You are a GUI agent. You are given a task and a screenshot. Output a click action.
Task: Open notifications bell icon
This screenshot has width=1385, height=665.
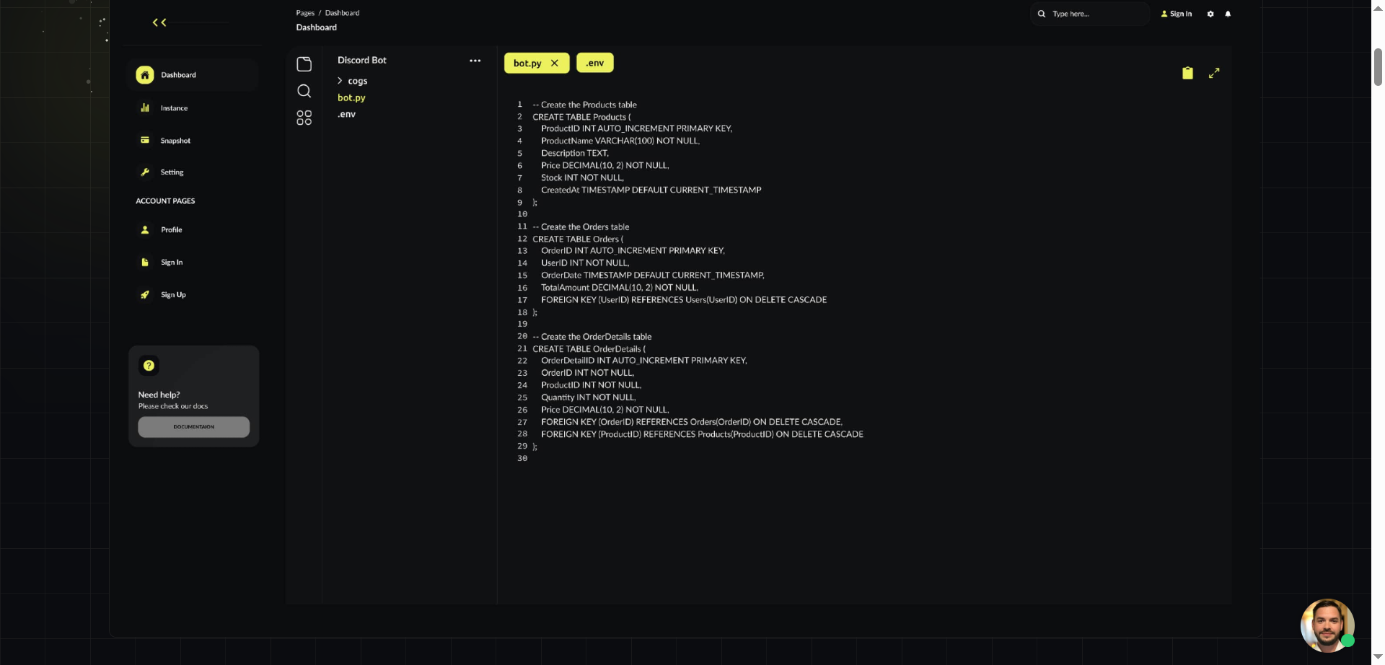pyautogui.click(x=1228, y=14)
